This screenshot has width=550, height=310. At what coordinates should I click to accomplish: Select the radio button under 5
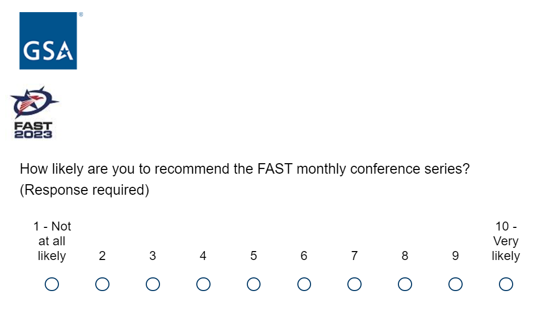point(254,284)
